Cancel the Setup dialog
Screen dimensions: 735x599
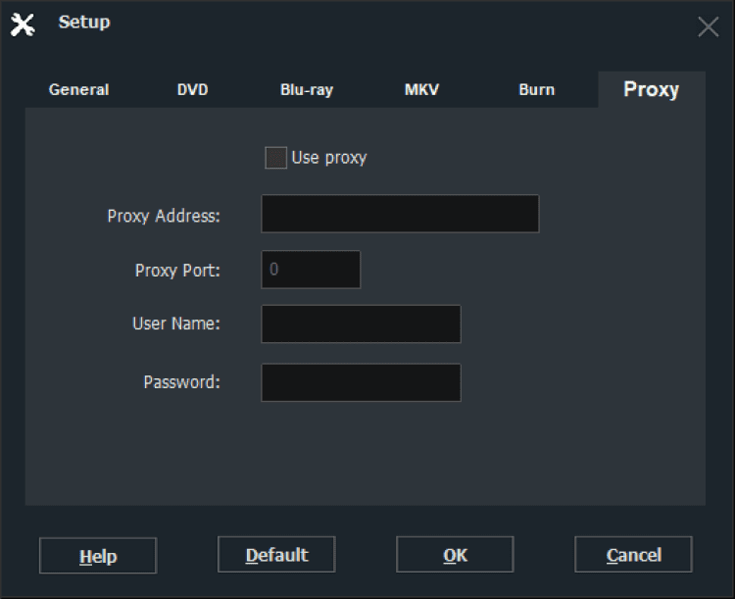point(633,555)
